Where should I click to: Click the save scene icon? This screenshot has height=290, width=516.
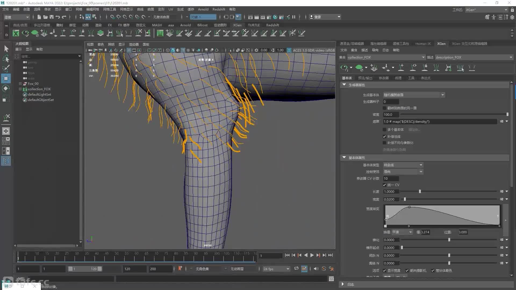pyautogui.click(x=52, y=17)
